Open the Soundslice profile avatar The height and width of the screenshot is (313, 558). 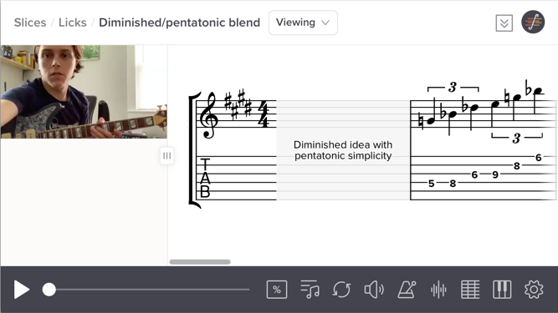click(533, 22)
